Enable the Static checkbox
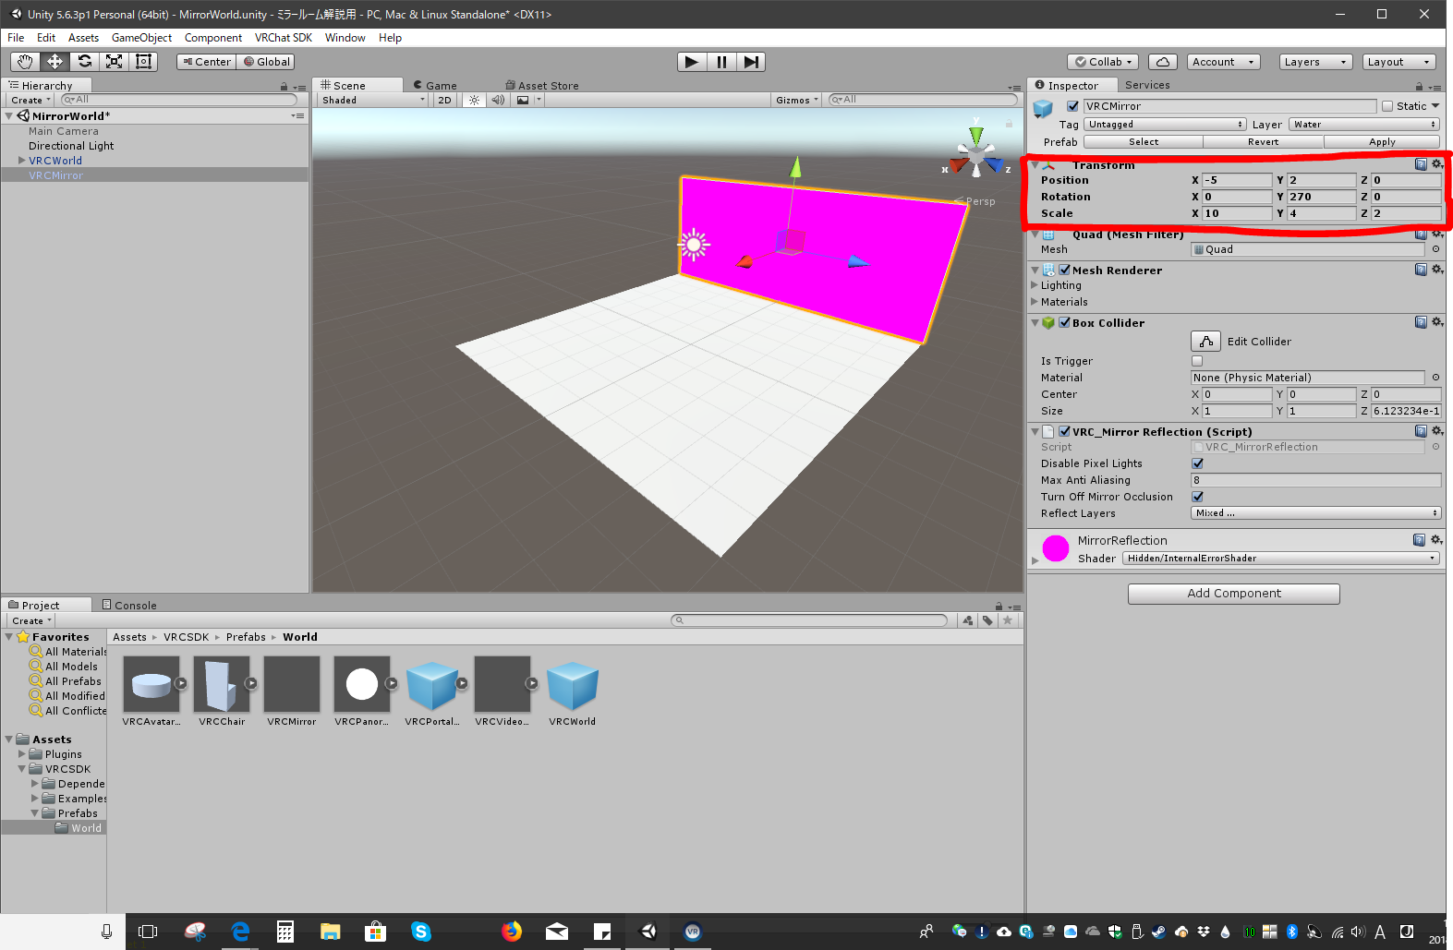This screenshot has width=1453, height=950. click(x=1387, y=106)
